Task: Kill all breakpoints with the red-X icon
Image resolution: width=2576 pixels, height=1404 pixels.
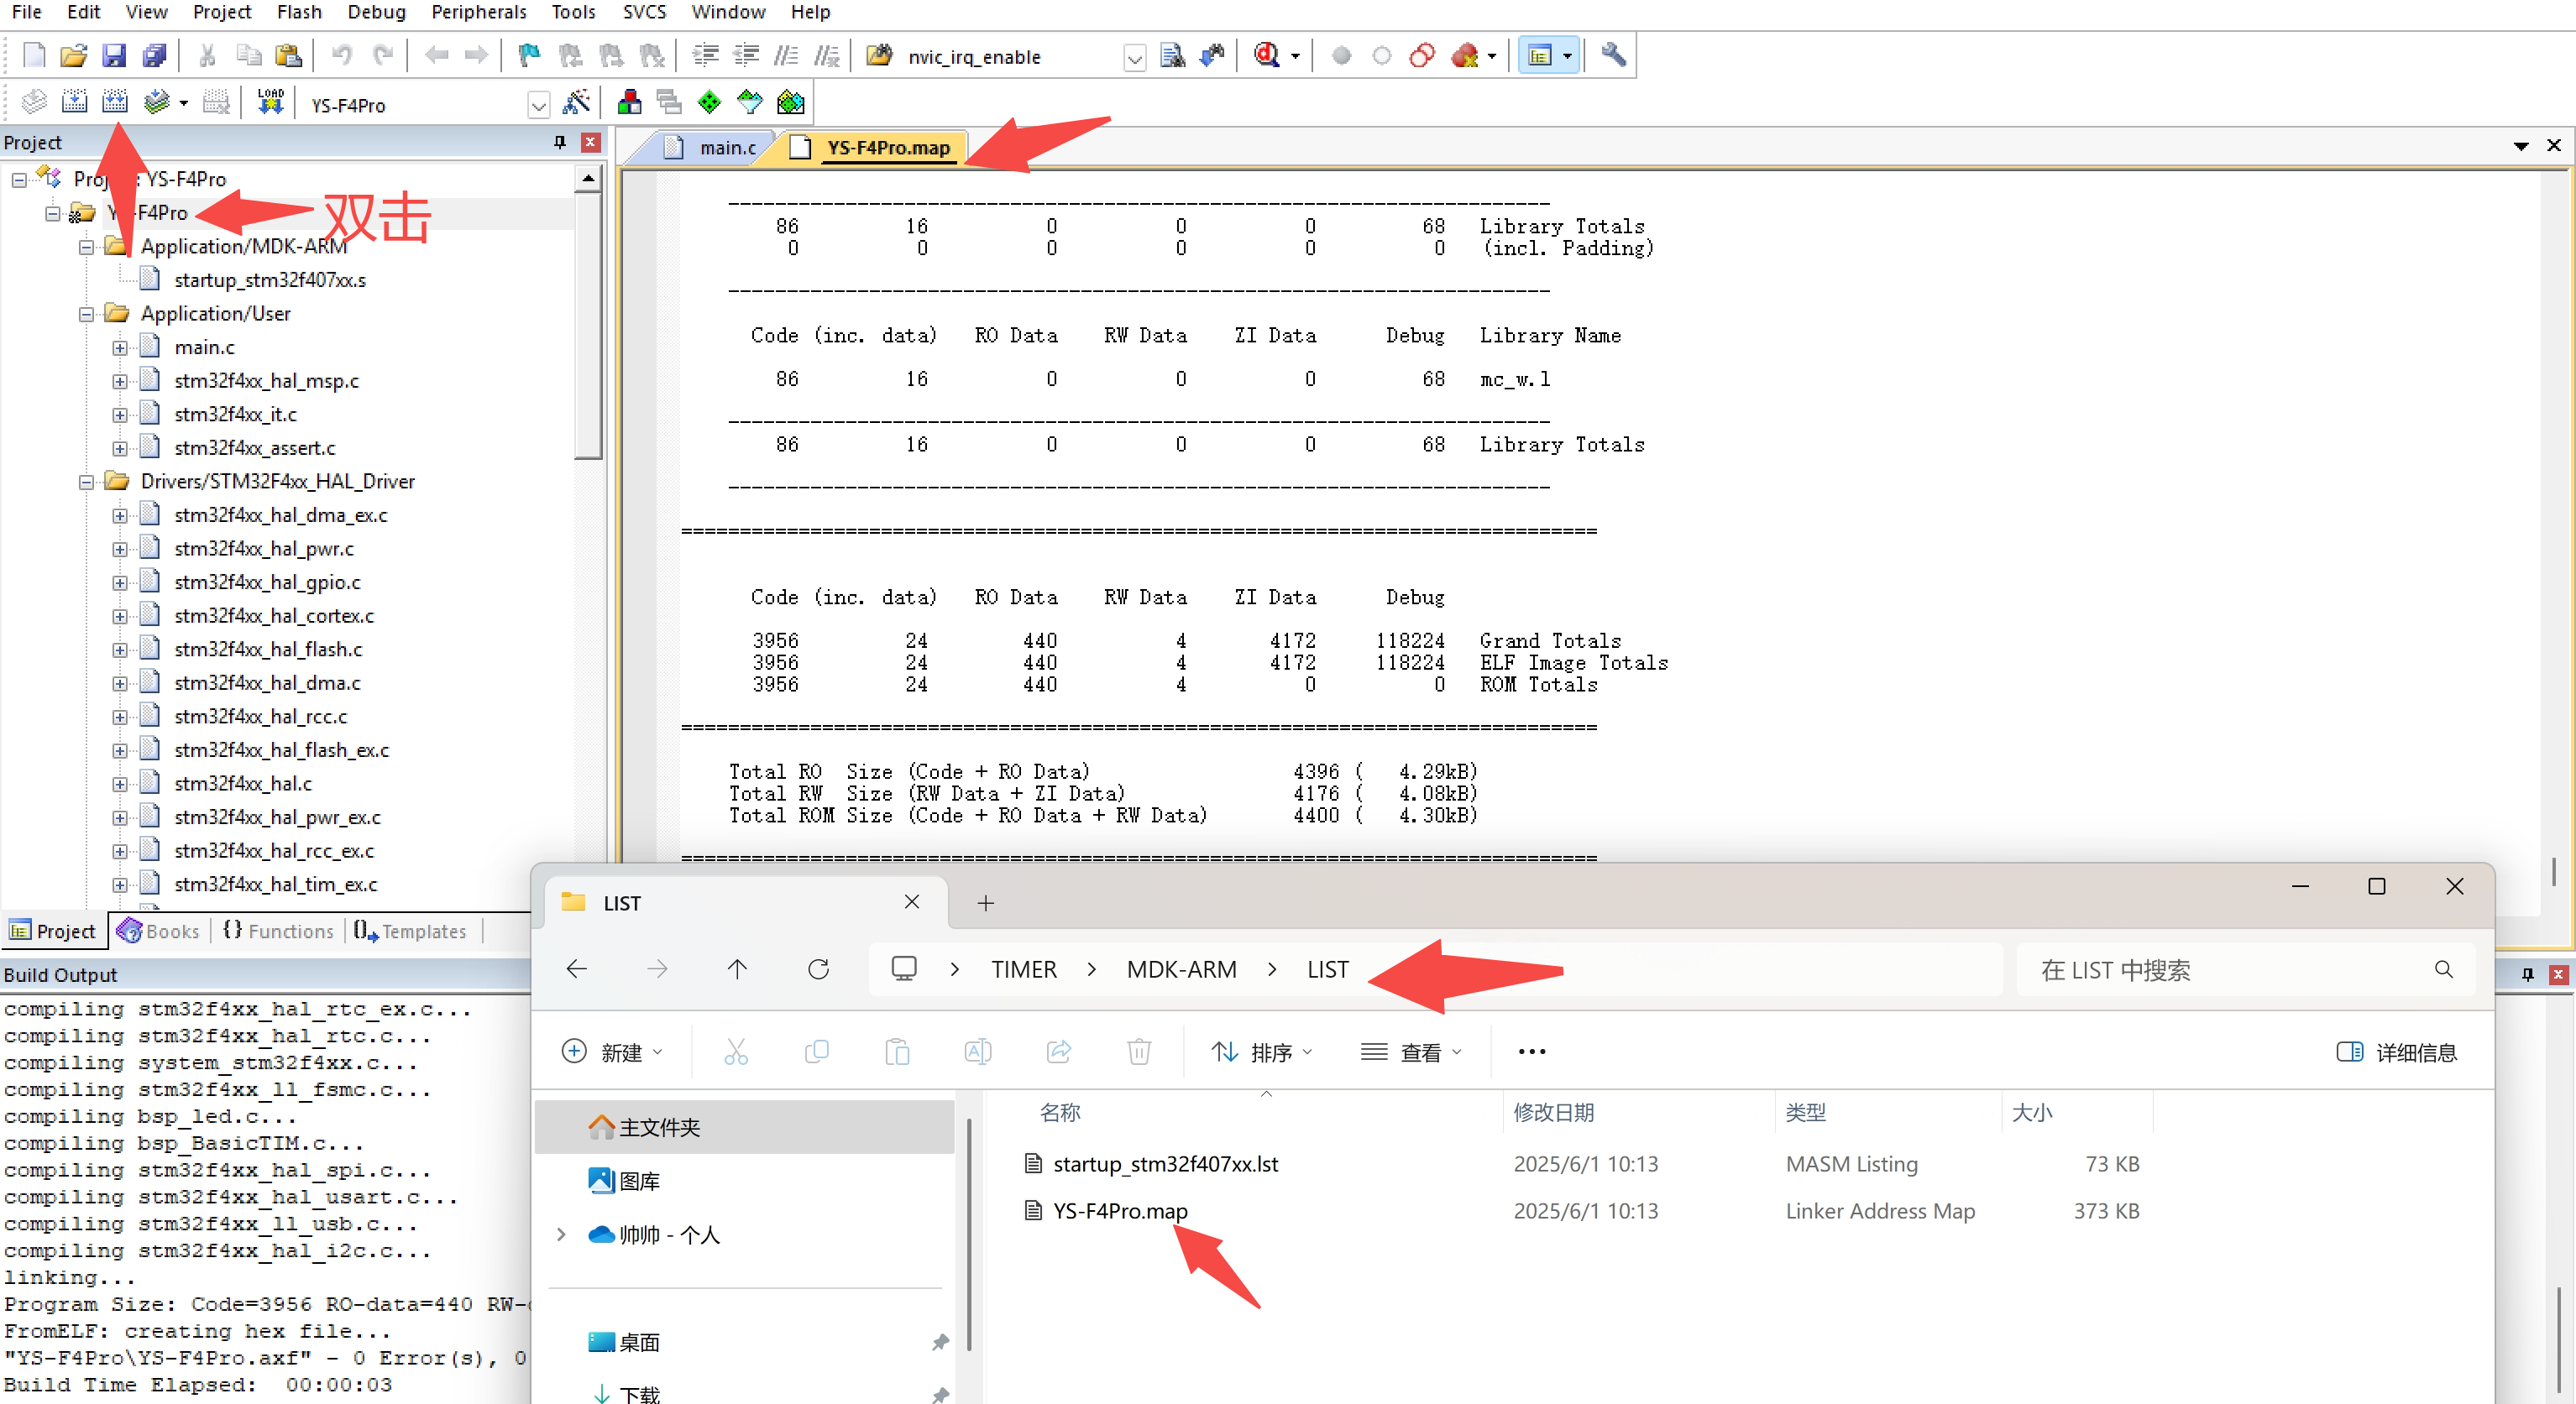Action: (1467, 55)
